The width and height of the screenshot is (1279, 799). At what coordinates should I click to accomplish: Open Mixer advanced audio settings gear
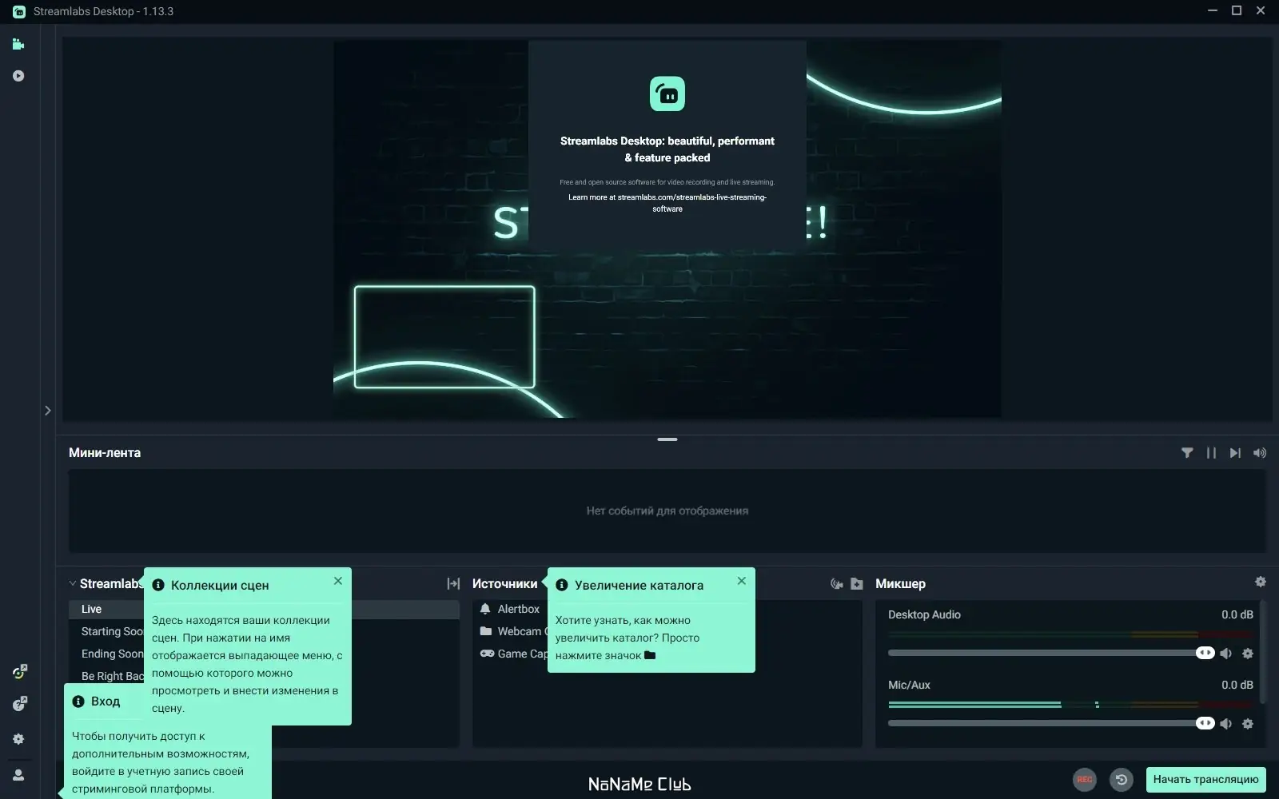click(1261, 582)
